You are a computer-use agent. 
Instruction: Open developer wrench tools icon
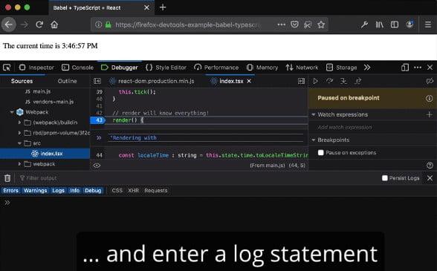pyautogui.click(x=364, y=25)
